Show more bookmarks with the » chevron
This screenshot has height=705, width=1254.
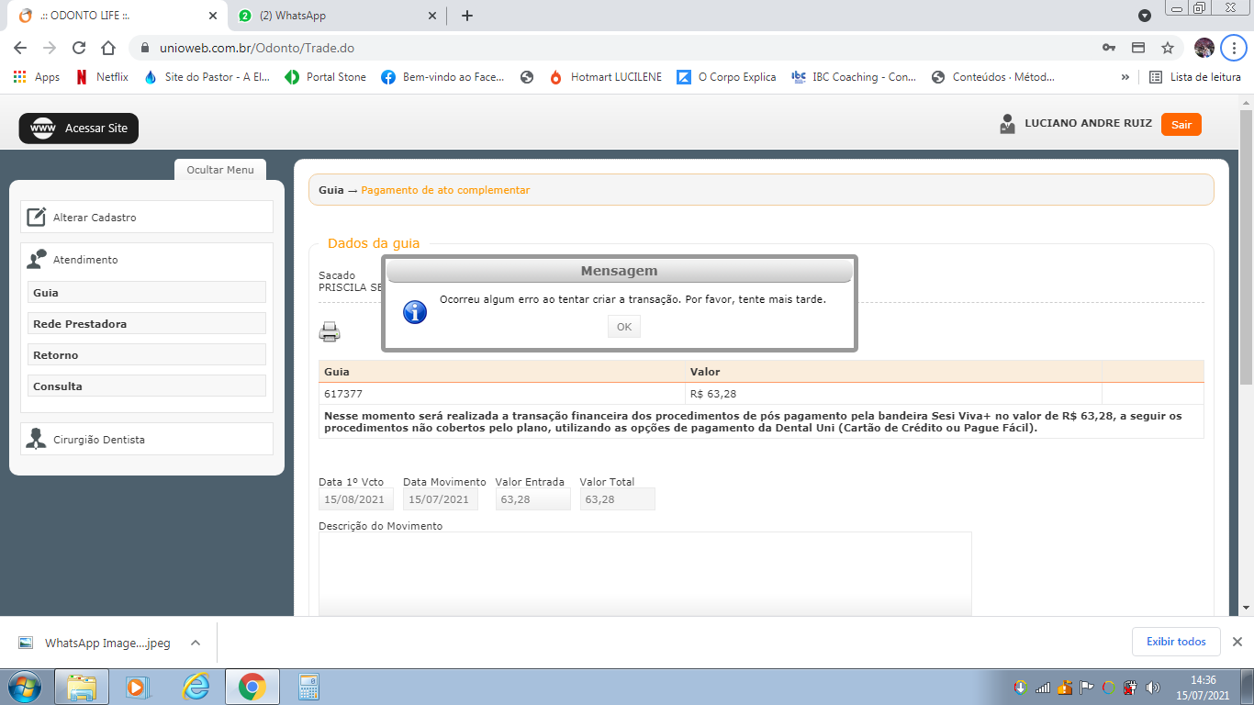point(1125,77)
